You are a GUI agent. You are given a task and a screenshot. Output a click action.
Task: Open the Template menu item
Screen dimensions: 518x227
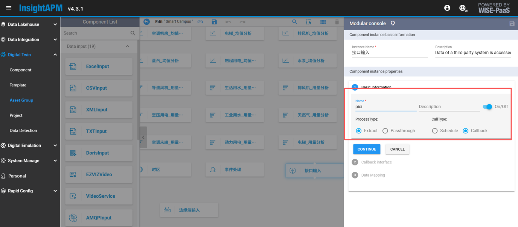18,85
